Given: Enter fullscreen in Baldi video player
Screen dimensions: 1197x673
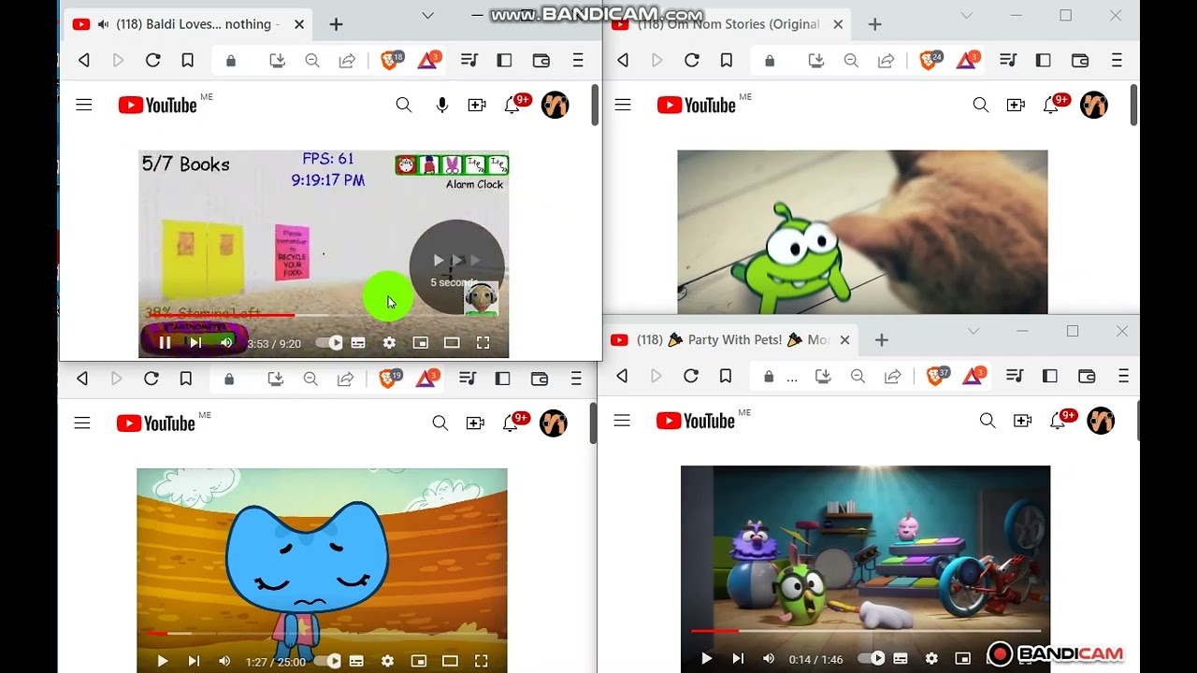Looking at the screenshot, I should point(483,343).
